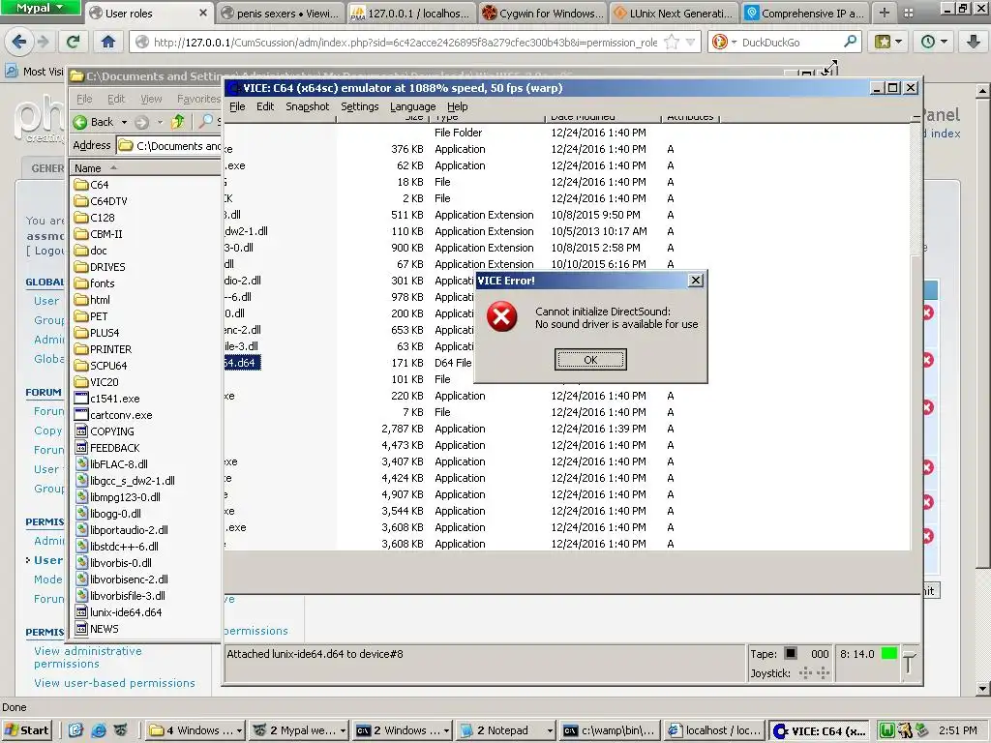Close the VICE Error dialog

click(695, 280)
